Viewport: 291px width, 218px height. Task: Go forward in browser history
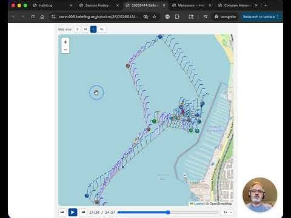tap(22, 17)
